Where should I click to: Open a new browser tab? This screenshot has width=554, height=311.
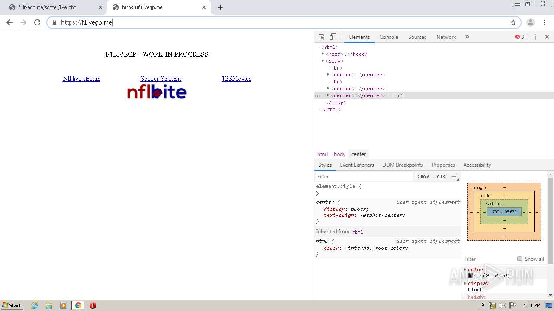click(x=220, y=7)
